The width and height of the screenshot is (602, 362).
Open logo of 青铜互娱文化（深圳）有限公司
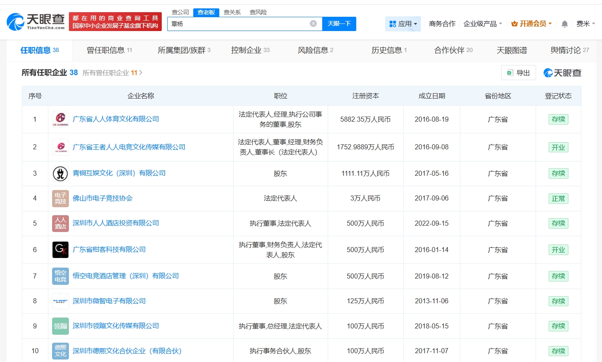tap(60, 173)
